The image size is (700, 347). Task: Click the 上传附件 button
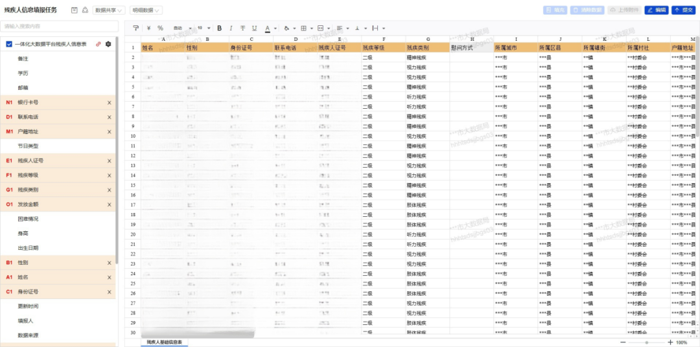(x=624, y=10)
